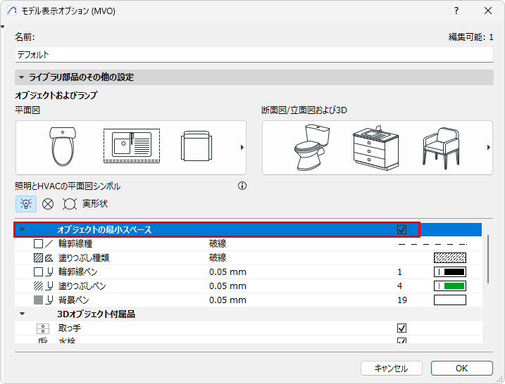Click 0.05 mm value of 輪郭線ペン
The width and height of the screenshot is (505, 384).
[227, 272]
